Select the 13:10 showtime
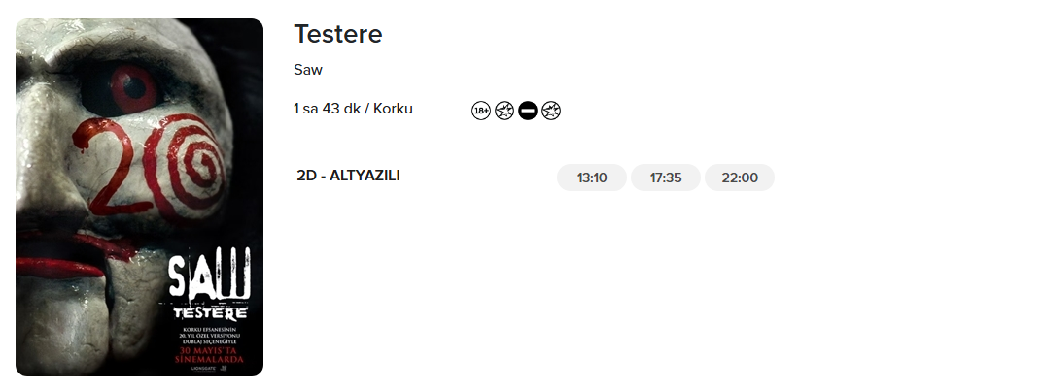The height and width of the screenshot is (389, 1042). tap(592, 178)
